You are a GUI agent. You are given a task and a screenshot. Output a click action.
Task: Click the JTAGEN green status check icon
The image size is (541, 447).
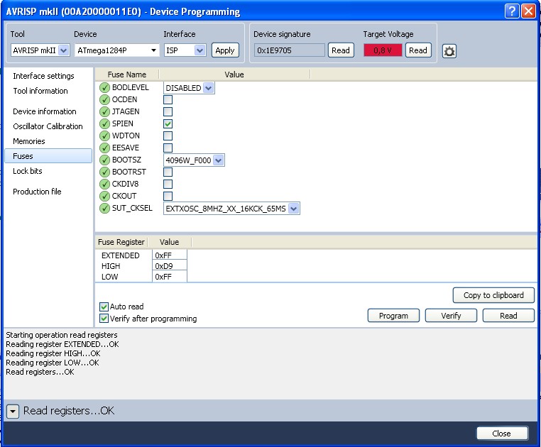click(104, 112)
